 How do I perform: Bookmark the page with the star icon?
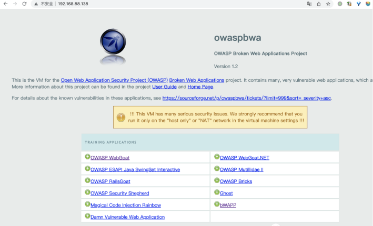tap(328, 4)
